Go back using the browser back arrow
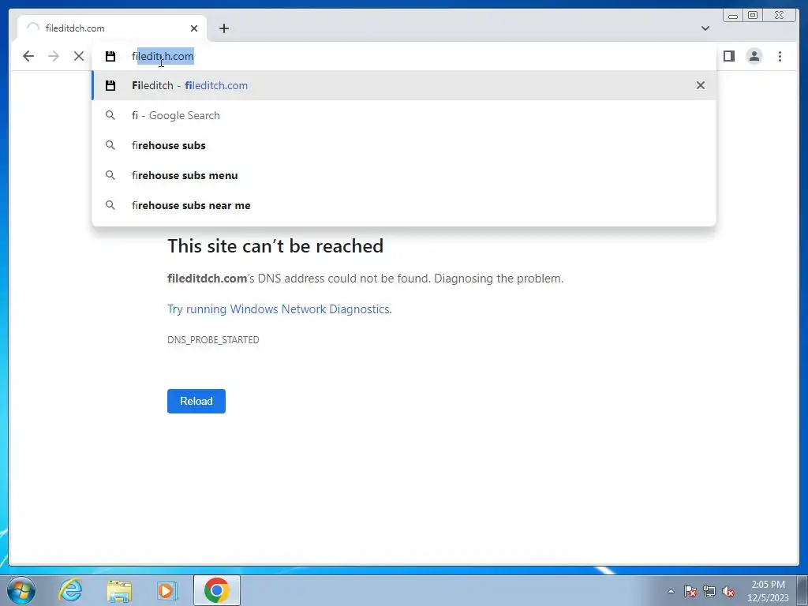Image resolution: width=808 pixels, height=606 pixels. (x=28, y=56)
